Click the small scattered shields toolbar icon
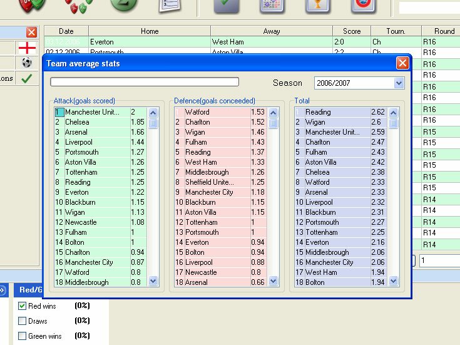 [x=79, y=6]
